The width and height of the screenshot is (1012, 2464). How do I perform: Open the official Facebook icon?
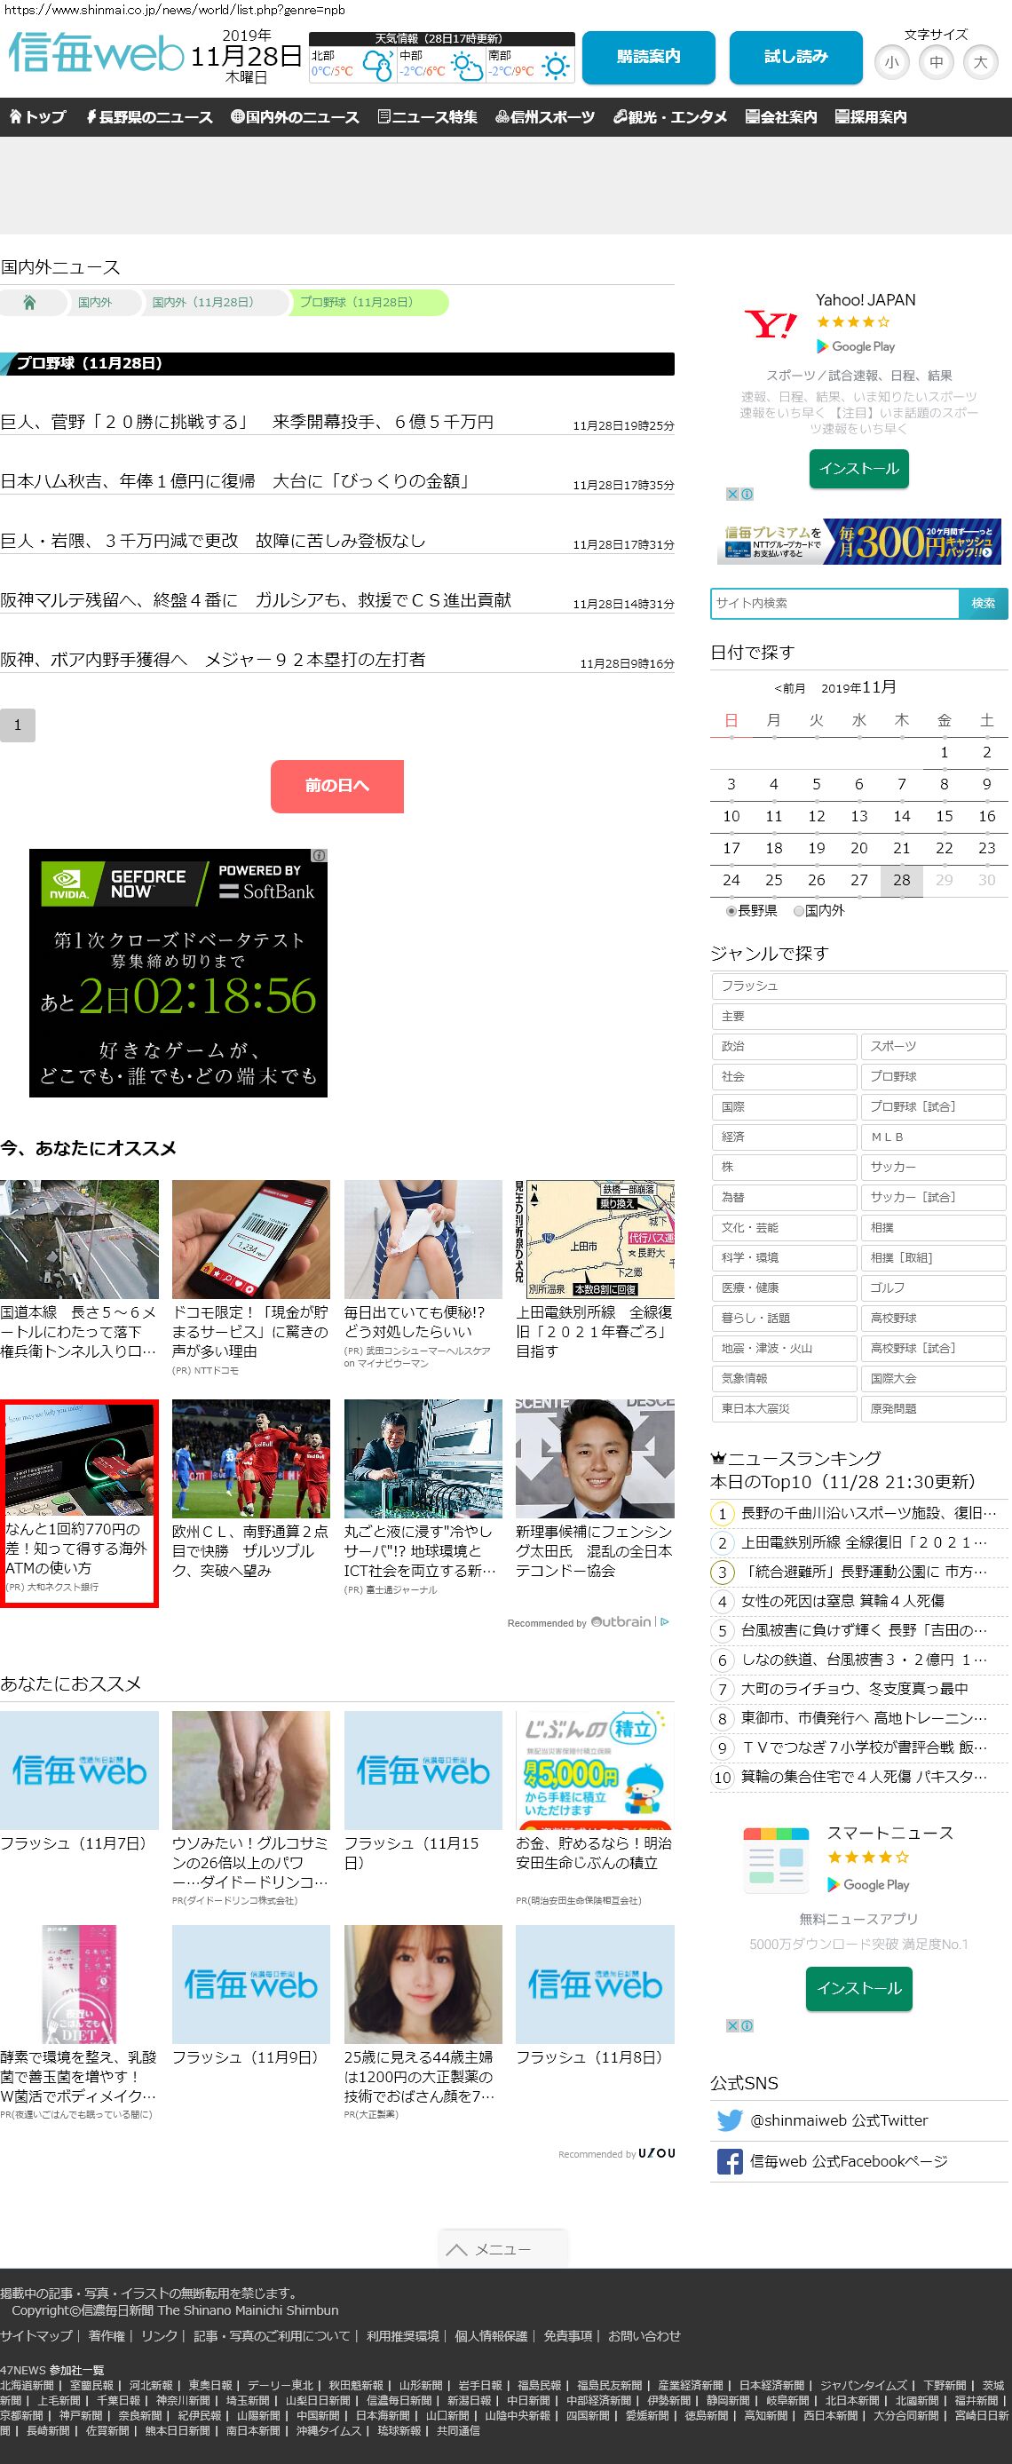729,2162
